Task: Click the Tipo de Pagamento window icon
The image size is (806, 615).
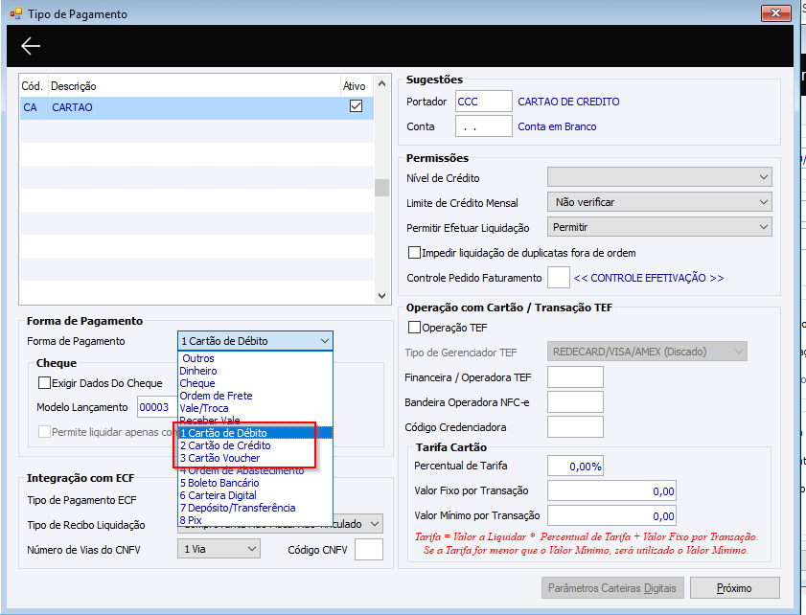Action: pos(16,13)
